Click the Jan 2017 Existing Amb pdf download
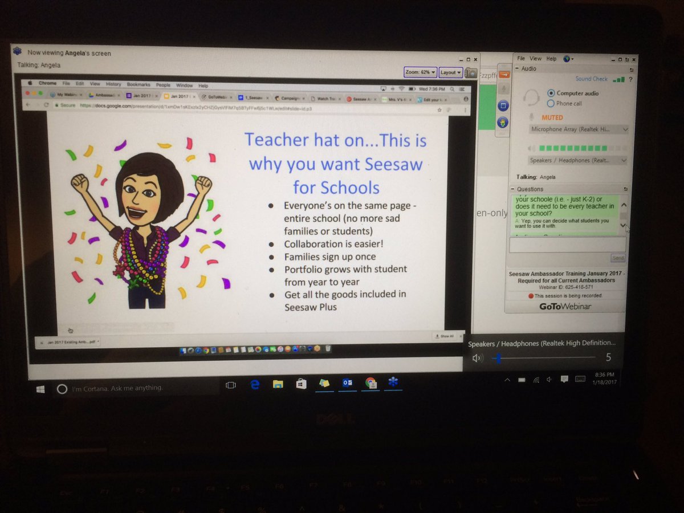The width and height of the screenshot is (684, 513). [x=67, y=341]
